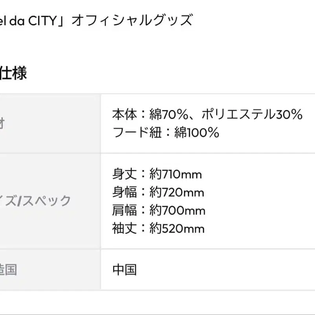Click the サイズ/スペック row header cell

pyautogui.click(x=35, y=201)
